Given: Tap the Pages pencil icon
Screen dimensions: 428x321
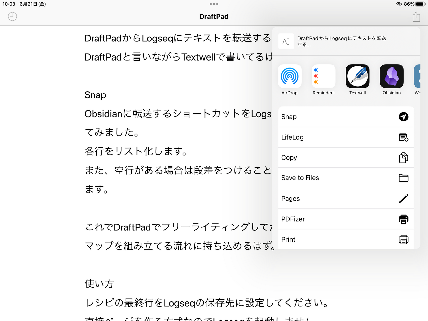Looking at the screenshot, I should tap(404, 199).
